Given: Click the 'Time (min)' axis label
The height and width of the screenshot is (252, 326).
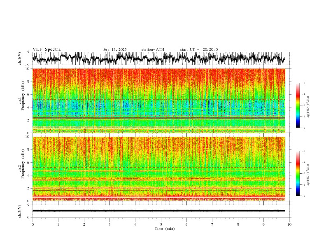Looking at the screenshot, I should (x=165, y=229).
